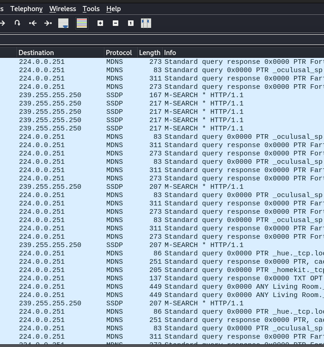
Task: Click the Go to specified packet icon
Action: (17, 23)
